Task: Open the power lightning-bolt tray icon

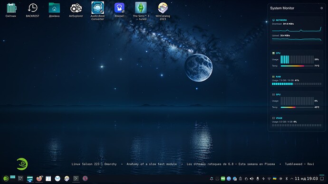Action: 263,179
